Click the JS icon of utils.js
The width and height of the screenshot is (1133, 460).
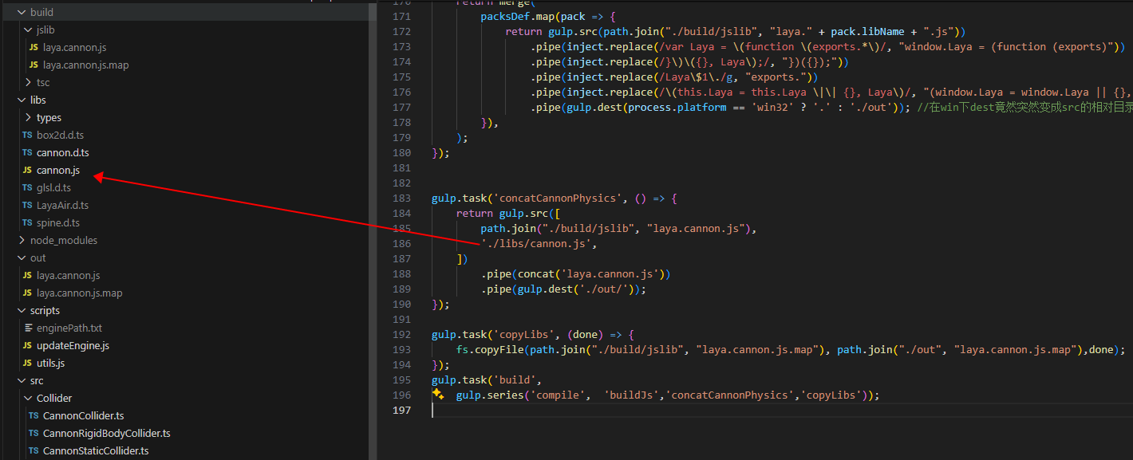point(27,363)
